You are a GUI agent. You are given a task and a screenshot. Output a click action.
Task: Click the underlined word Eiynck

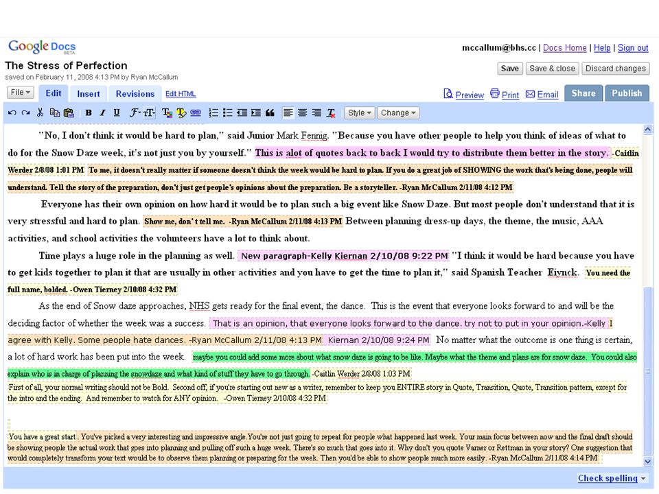coord(562,272)
